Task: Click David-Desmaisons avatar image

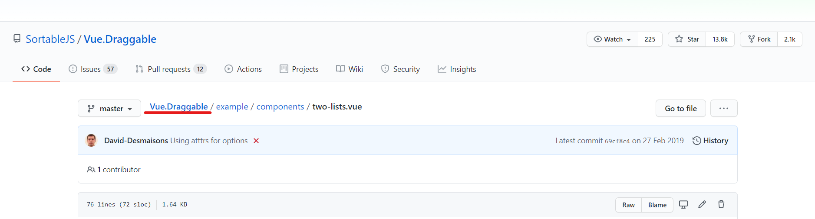Action: (x=91, y=140)
